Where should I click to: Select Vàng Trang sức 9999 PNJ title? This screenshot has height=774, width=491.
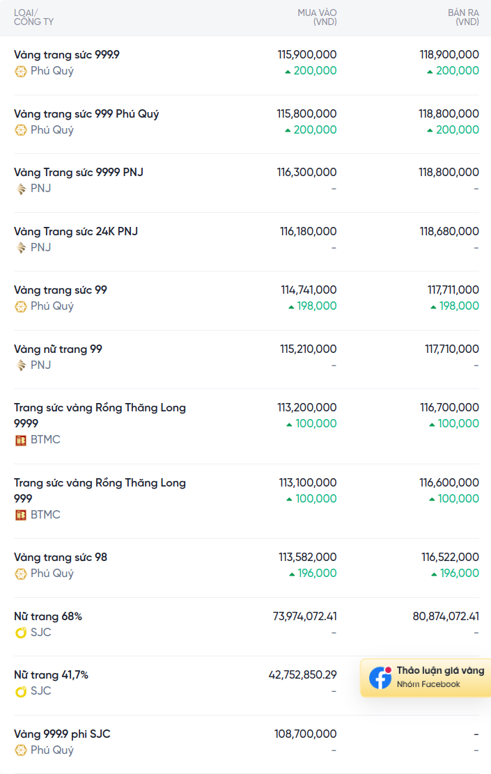79,172
